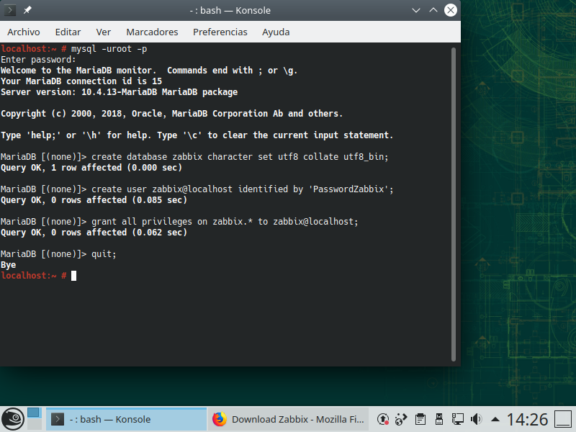
Task: Minimize the Konsole window
Action: 416,10
